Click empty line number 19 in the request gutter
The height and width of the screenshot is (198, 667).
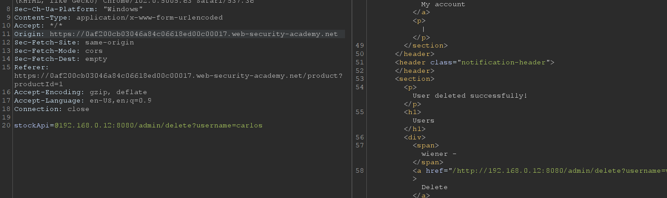tap(6, 117)
